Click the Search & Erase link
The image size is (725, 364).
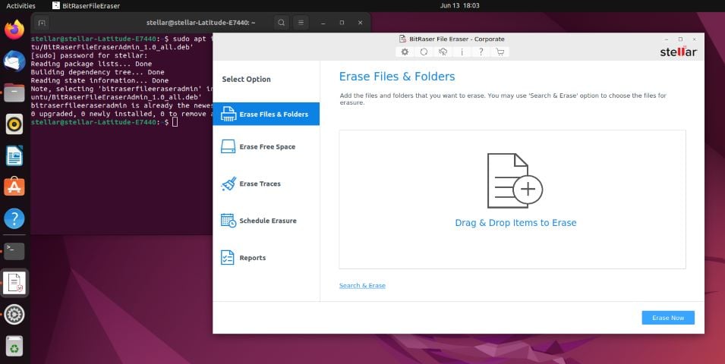(362, 285)
